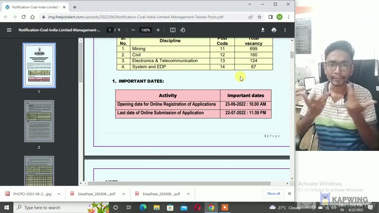Zoom out the PDF document
The height and width of the screenshot is (213, 379).
(133, 30)
